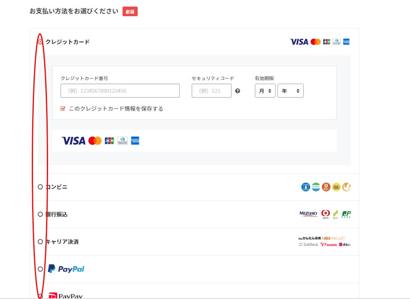Open the 月 expiry month dropdown
The height and width of the screenshot is (299, 410).
(265, 91)
